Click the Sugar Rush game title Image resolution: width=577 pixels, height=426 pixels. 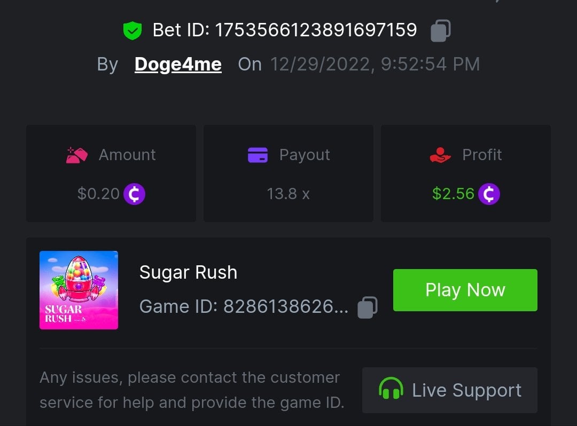tap(188, 272)
